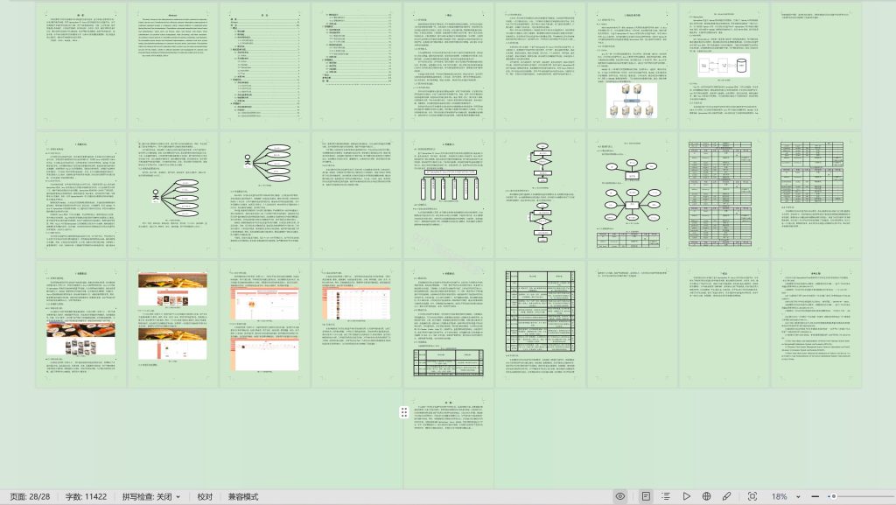Select the English Abstract page thumbnail
The image size is (896, 505).
click(173, 65)
